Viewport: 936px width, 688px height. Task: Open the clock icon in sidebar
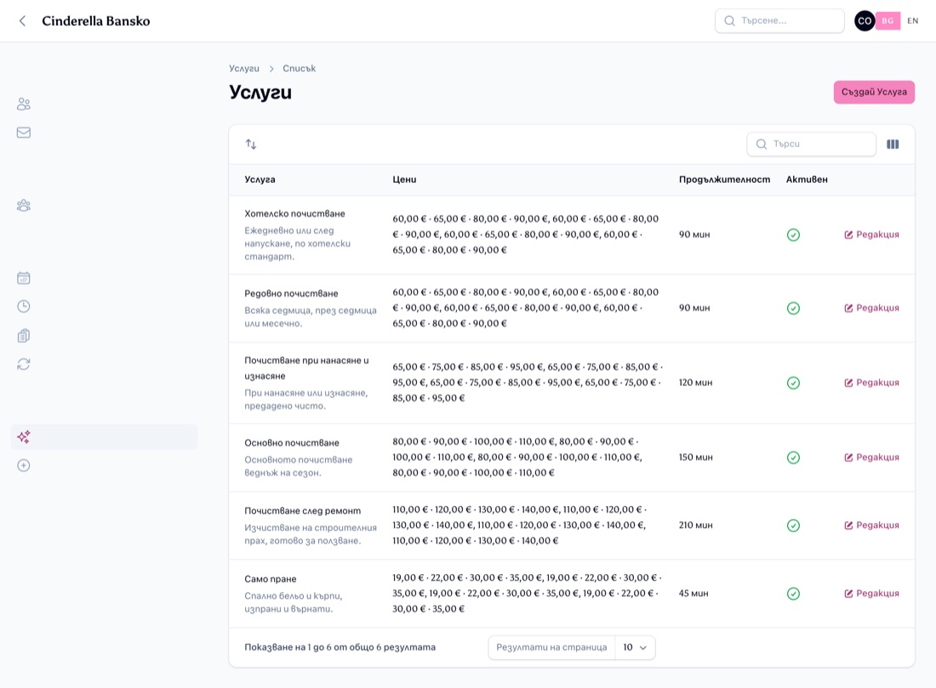(x=24, y=307)
